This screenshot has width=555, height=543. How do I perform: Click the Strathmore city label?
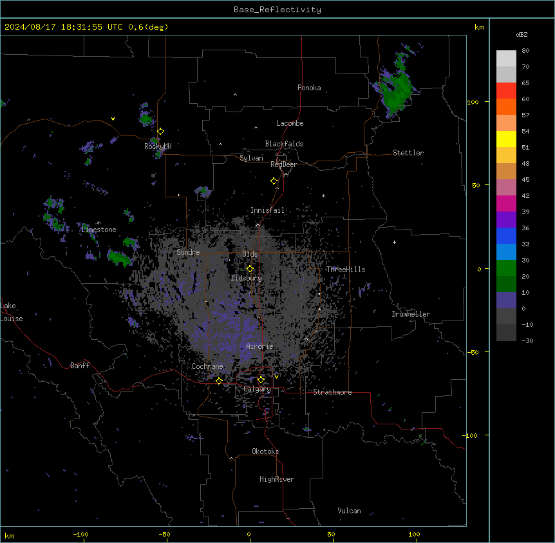pos(332,392)
